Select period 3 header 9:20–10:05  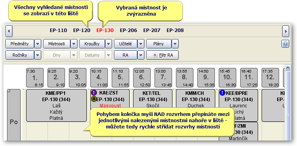click(77, 78)
